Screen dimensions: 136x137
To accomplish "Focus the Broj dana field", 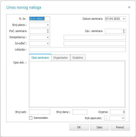I will tap(80, 112).
